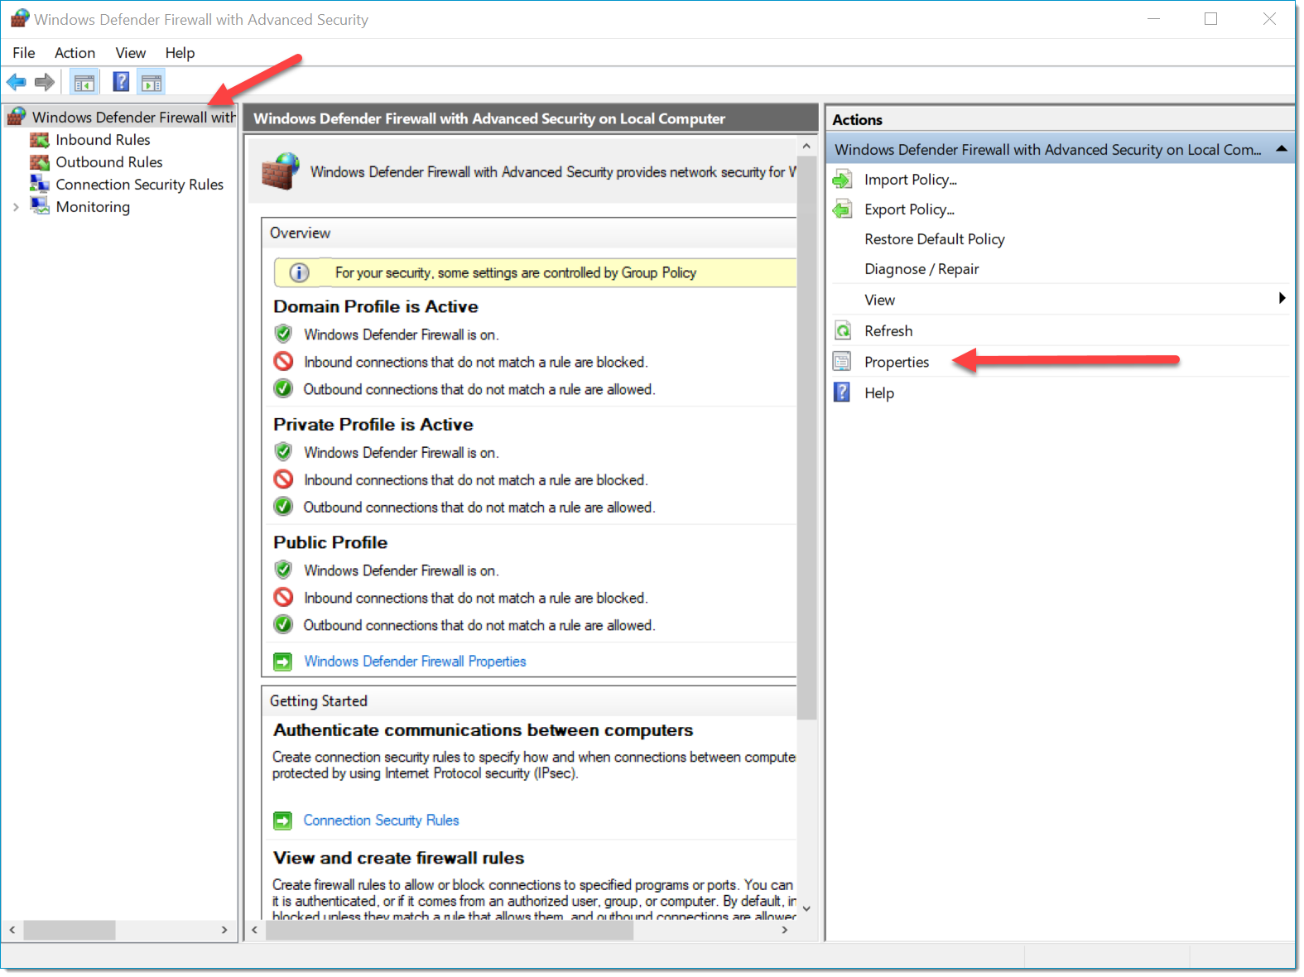Toggle the Show/Hide Action Pane icon
1304x977 pixels.
152,82
